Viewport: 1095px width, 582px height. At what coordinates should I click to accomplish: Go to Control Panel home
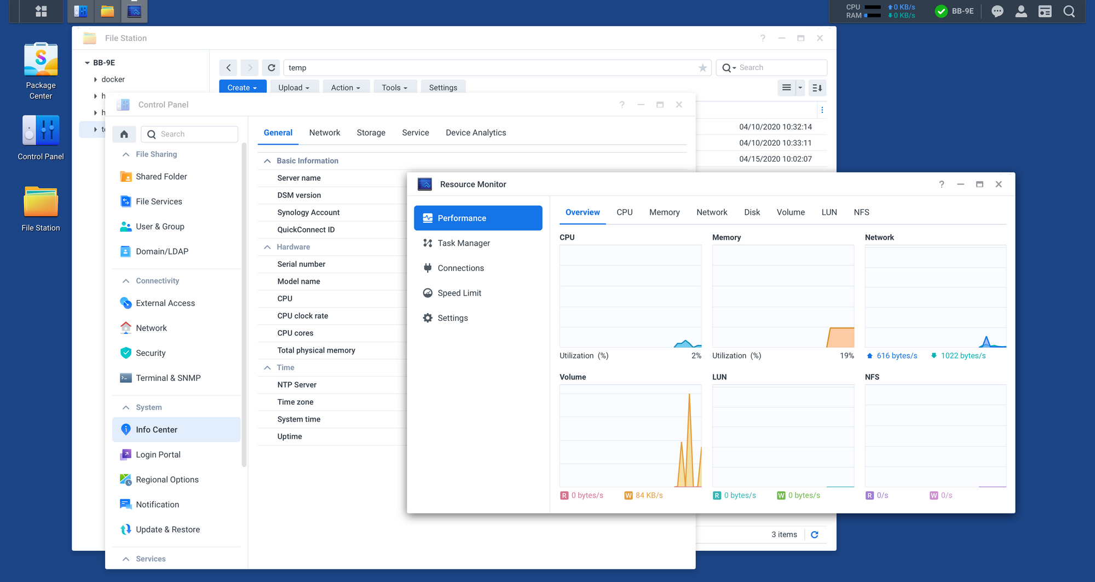click(x=124, y=134)
